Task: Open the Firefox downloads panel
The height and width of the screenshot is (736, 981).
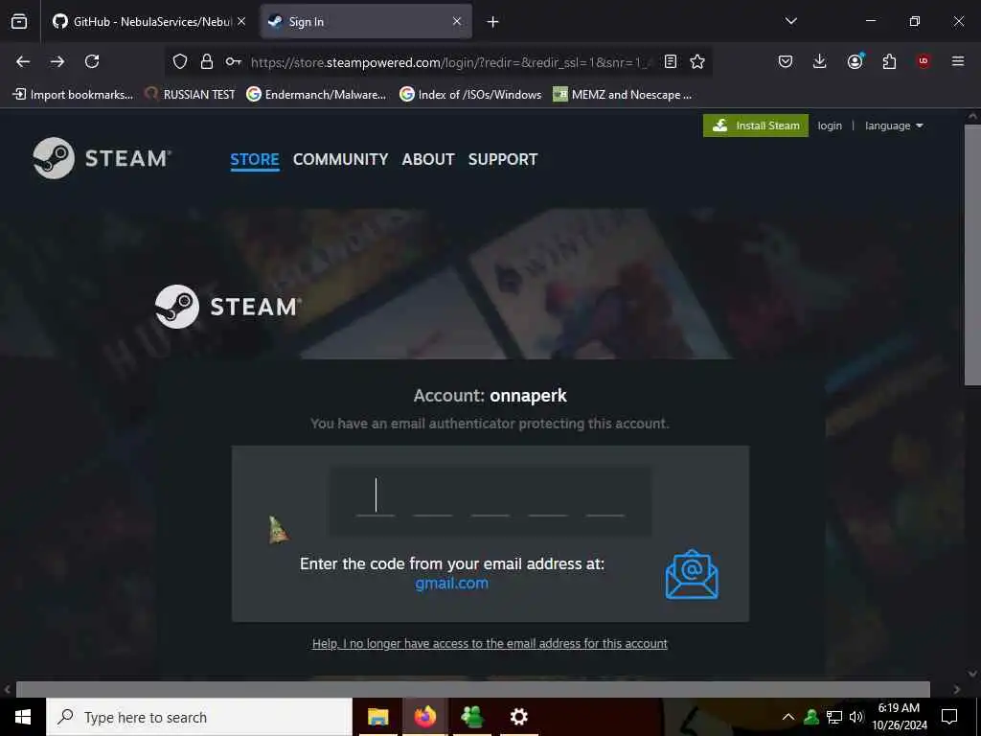Action: click(820, 61)
